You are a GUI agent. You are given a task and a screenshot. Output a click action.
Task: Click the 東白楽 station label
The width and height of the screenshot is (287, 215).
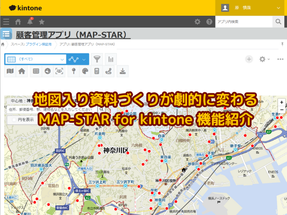[x=166, y=157]
